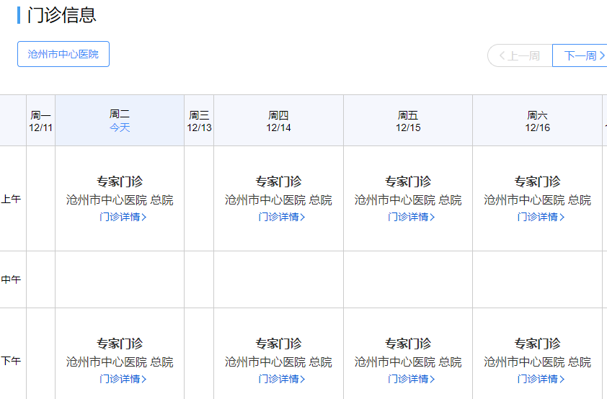Select the 周三 12/13 column header
This screenshot has height=399, width=607.
point(199,121)
